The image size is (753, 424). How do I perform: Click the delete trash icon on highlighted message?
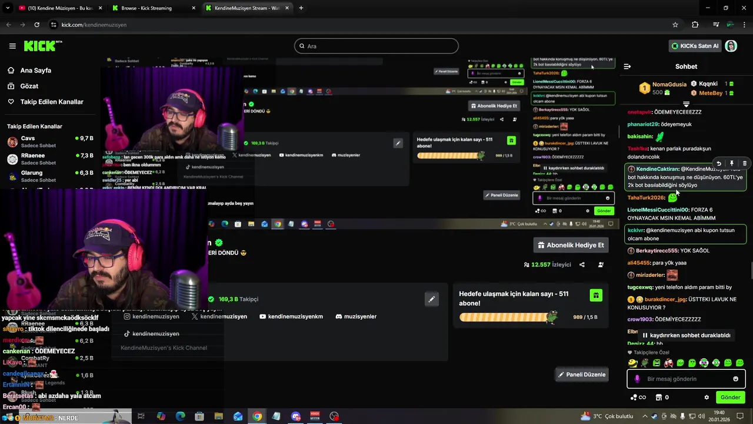[744, 163]
